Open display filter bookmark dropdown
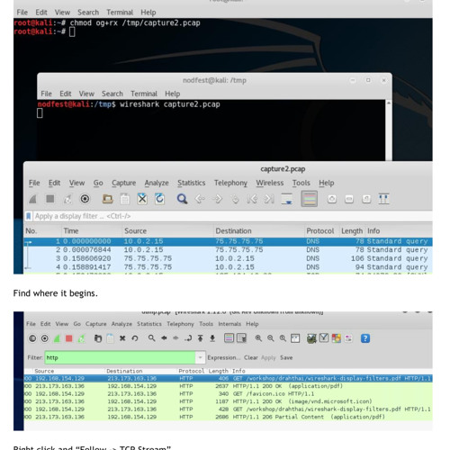The height and width of the screenshot is (450, 450). click(29, 216)
